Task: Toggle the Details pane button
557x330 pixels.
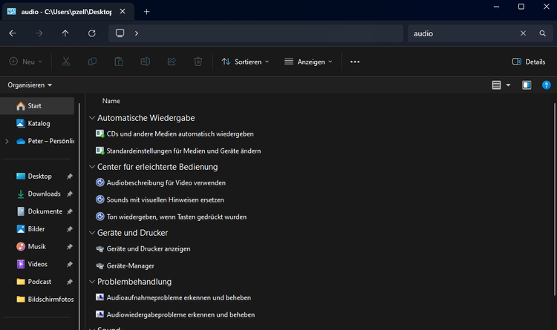Action: (528, 62)
